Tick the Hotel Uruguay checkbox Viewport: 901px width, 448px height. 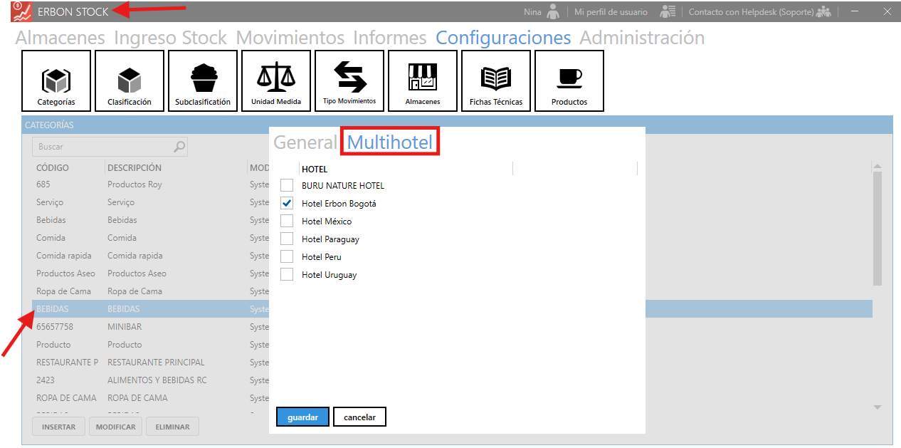tap(287, 274)
